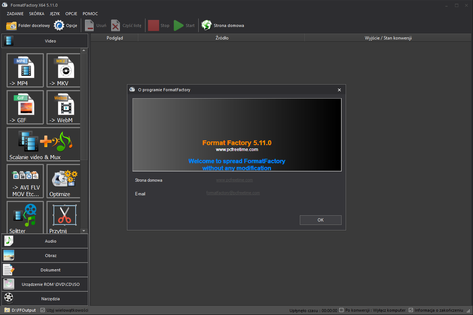The width and height of the screenshot is (473, 315).
Task: Open the POMOC menu
Action: tap(90, 14)
